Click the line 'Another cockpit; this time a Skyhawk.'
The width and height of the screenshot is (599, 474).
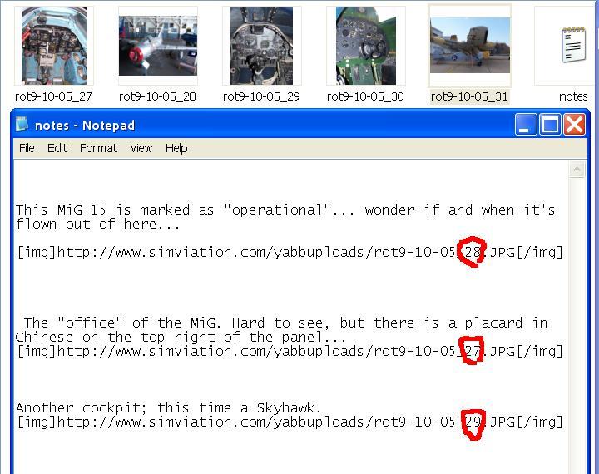pyautogui.click(x=168, y=408)
